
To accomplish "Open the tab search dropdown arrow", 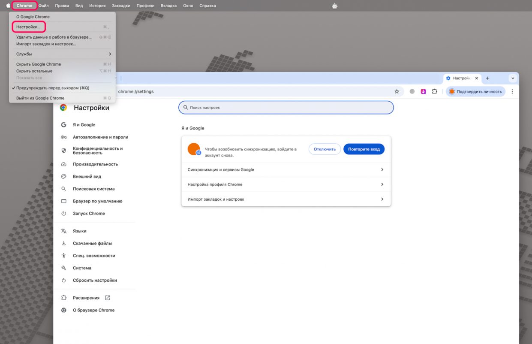I will [513, 78].
